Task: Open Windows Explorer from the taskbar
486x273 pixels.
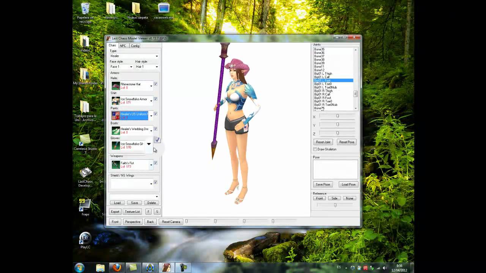Action: tap(100, 268)
